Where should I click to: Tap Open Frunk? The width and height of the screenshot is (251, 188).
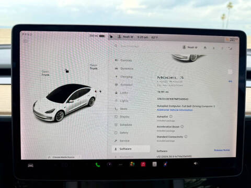click(x=45, y=73)
